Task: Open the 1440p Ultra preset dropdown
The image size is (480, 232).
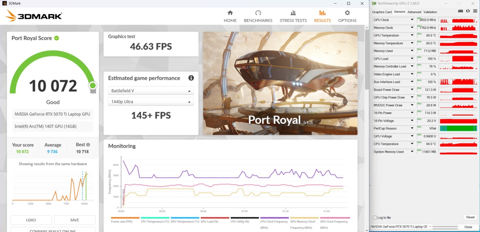Action: pos(151,102)
